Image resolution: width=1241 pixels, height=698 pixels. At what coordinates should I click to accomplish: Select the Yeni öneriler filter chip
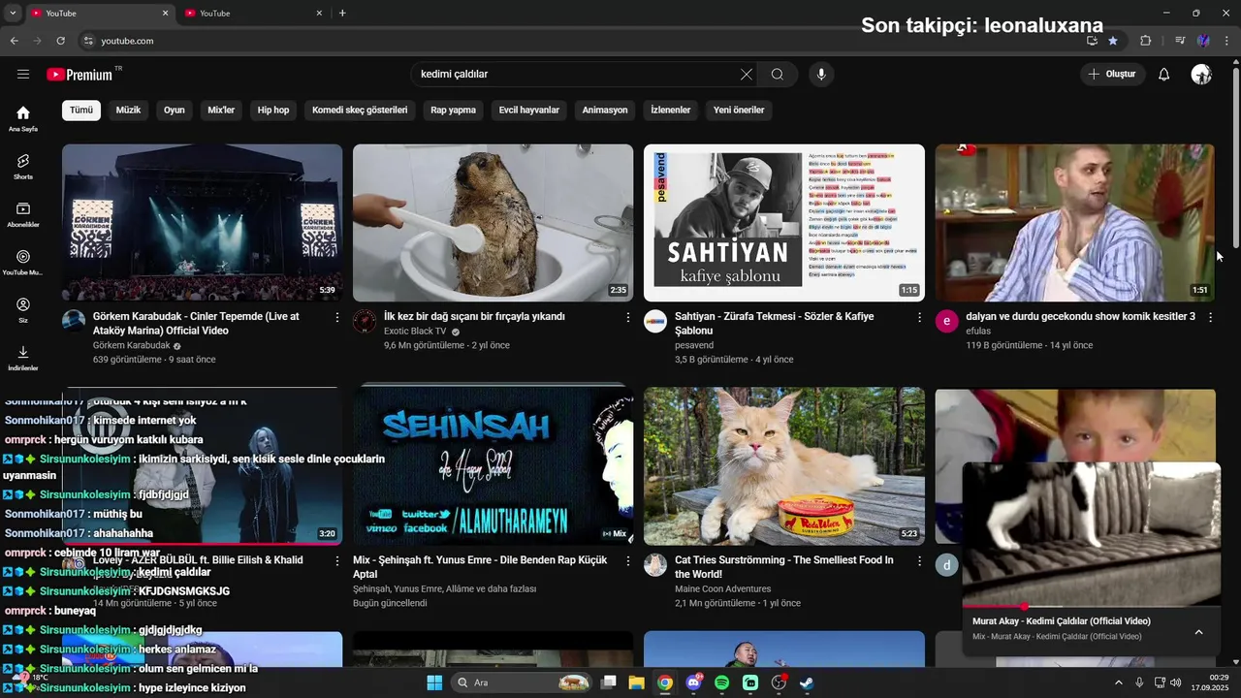[739, 110]
